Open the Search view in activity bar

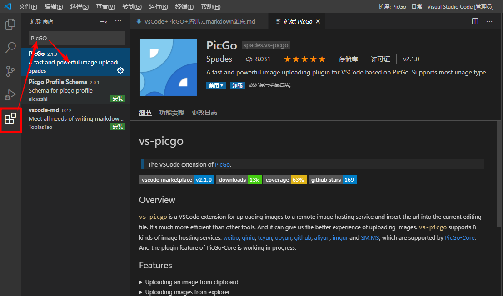[10, 47]
